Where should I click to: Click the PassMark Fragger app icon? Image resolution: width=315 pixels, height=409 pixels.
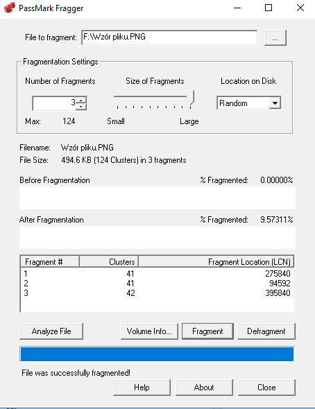click(x=10, y=8)
